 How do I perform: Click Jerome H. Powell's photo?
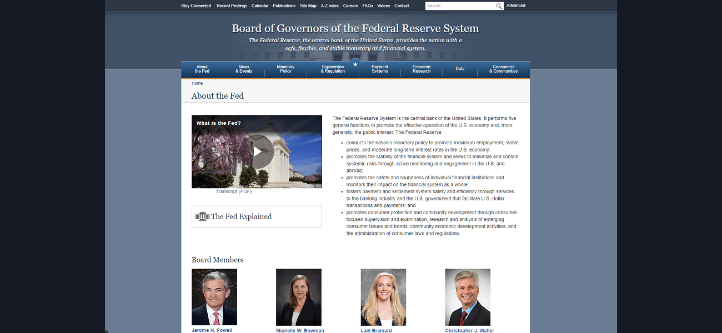tap(214, 297)
